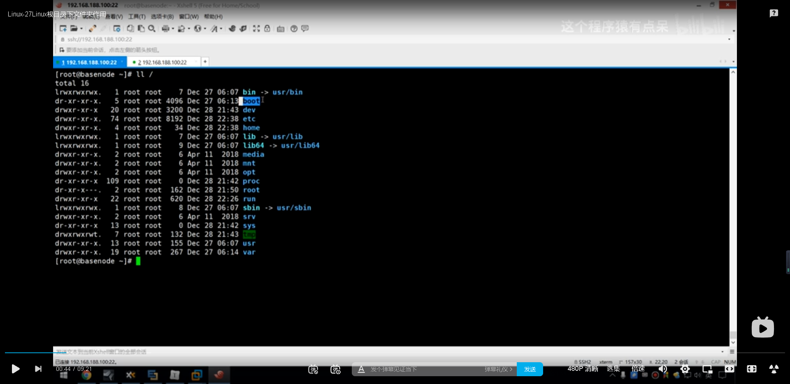This screenshot has height=384, width=790.
Task: Click the 发送 send button
Action: tap(530, 369)
